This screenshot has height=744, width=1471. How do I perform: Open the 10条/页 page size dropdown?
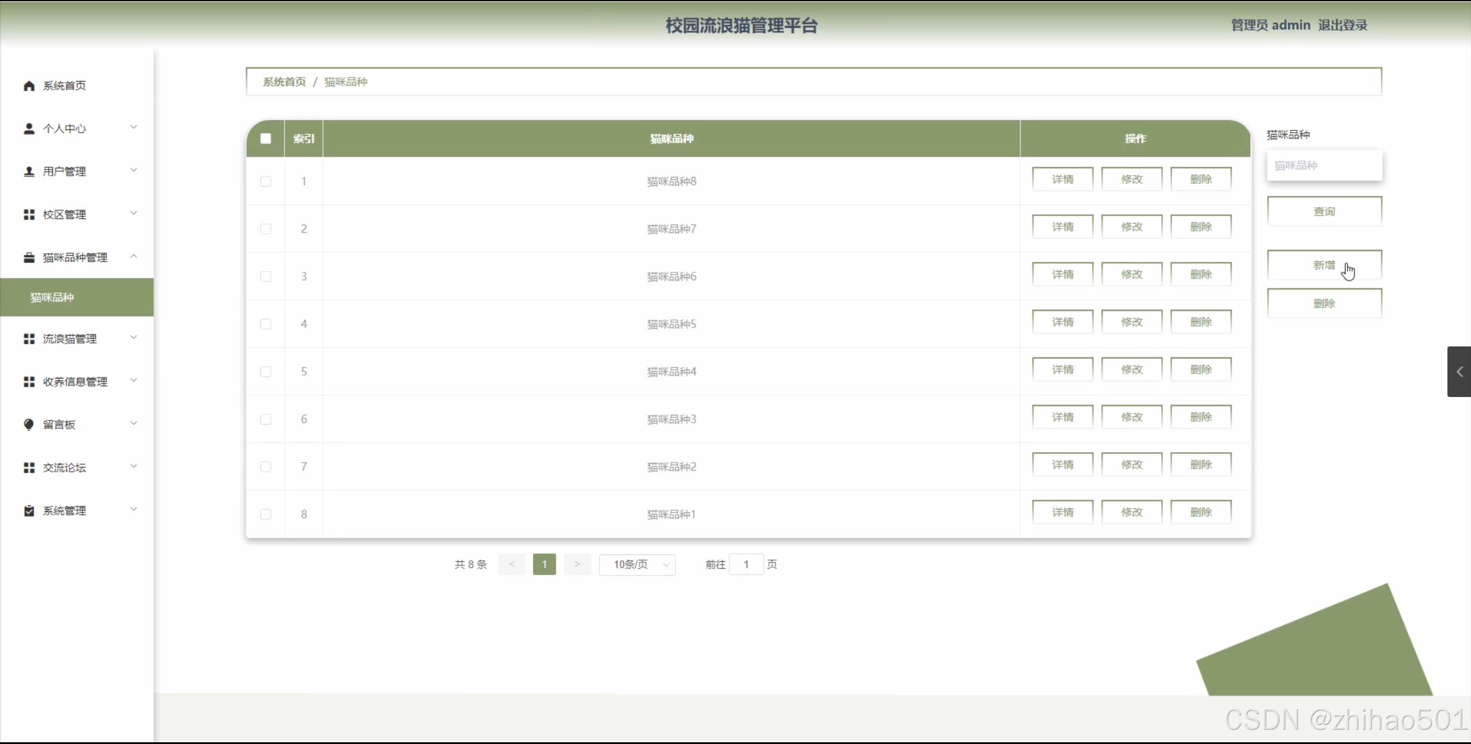tap(637, 565)
